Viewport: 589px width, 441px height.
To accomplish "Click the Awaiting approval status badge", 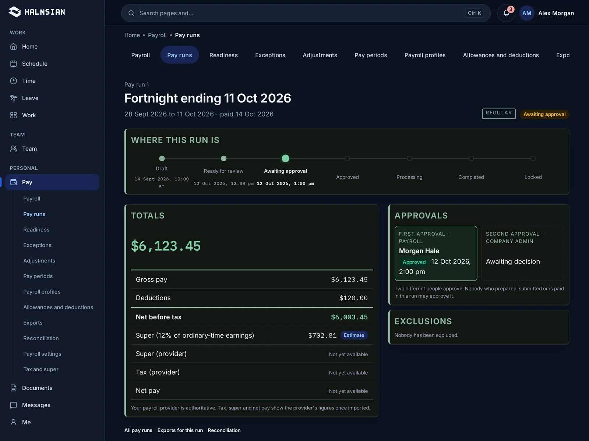I will point(544,114).
